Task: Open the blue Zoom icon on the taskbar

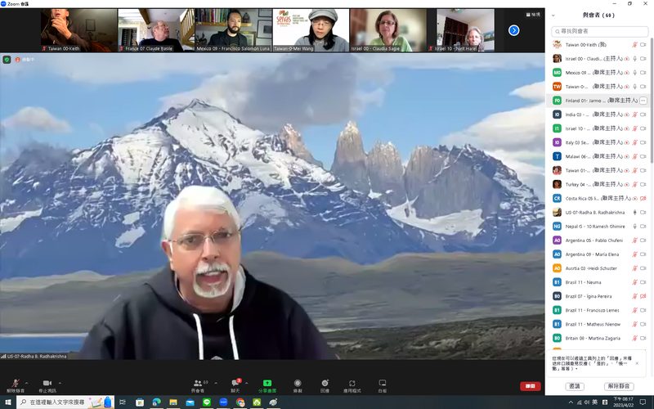Action: click(223, 402)
